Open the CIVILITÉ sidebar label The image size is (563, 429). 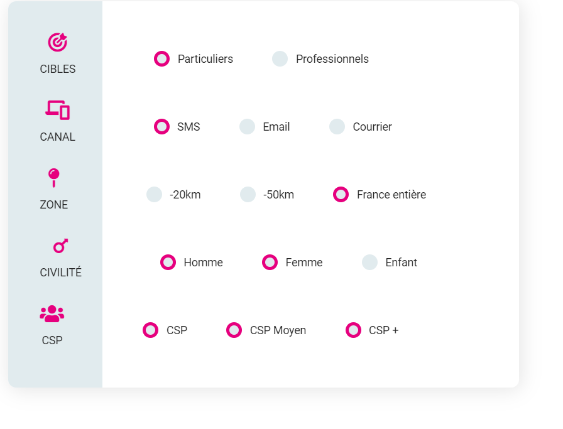pos(61,272)
